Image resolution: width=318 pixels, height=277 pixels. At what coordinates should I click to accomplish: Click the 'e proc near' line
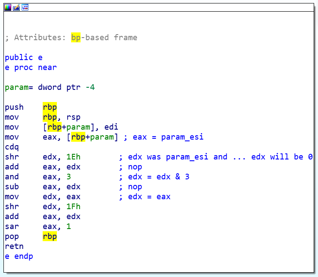pos(31,67)
